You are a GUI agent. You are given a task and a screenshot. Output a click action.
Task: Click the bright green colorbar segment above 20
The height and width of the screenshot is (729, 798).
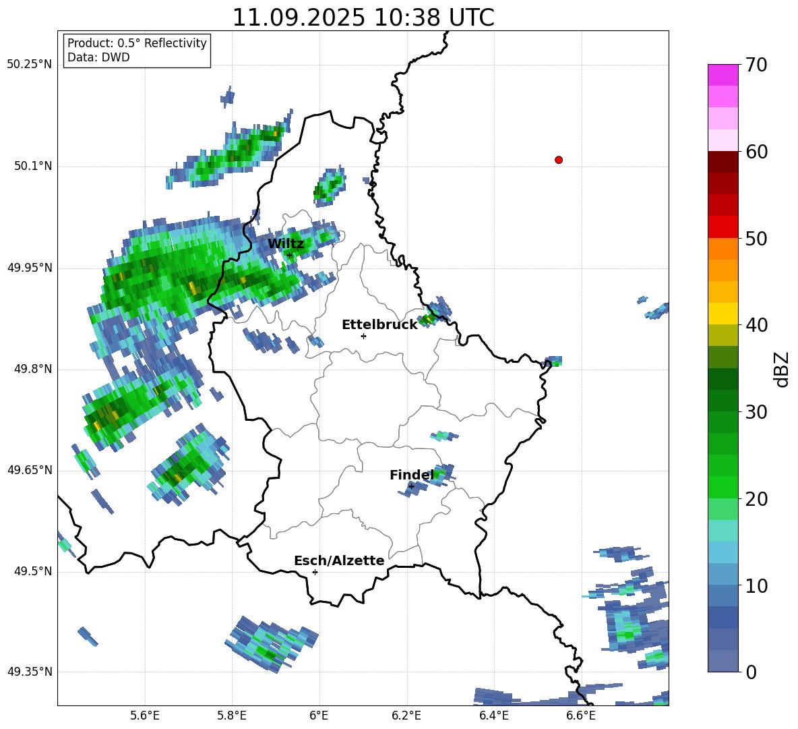coord(723,487)
